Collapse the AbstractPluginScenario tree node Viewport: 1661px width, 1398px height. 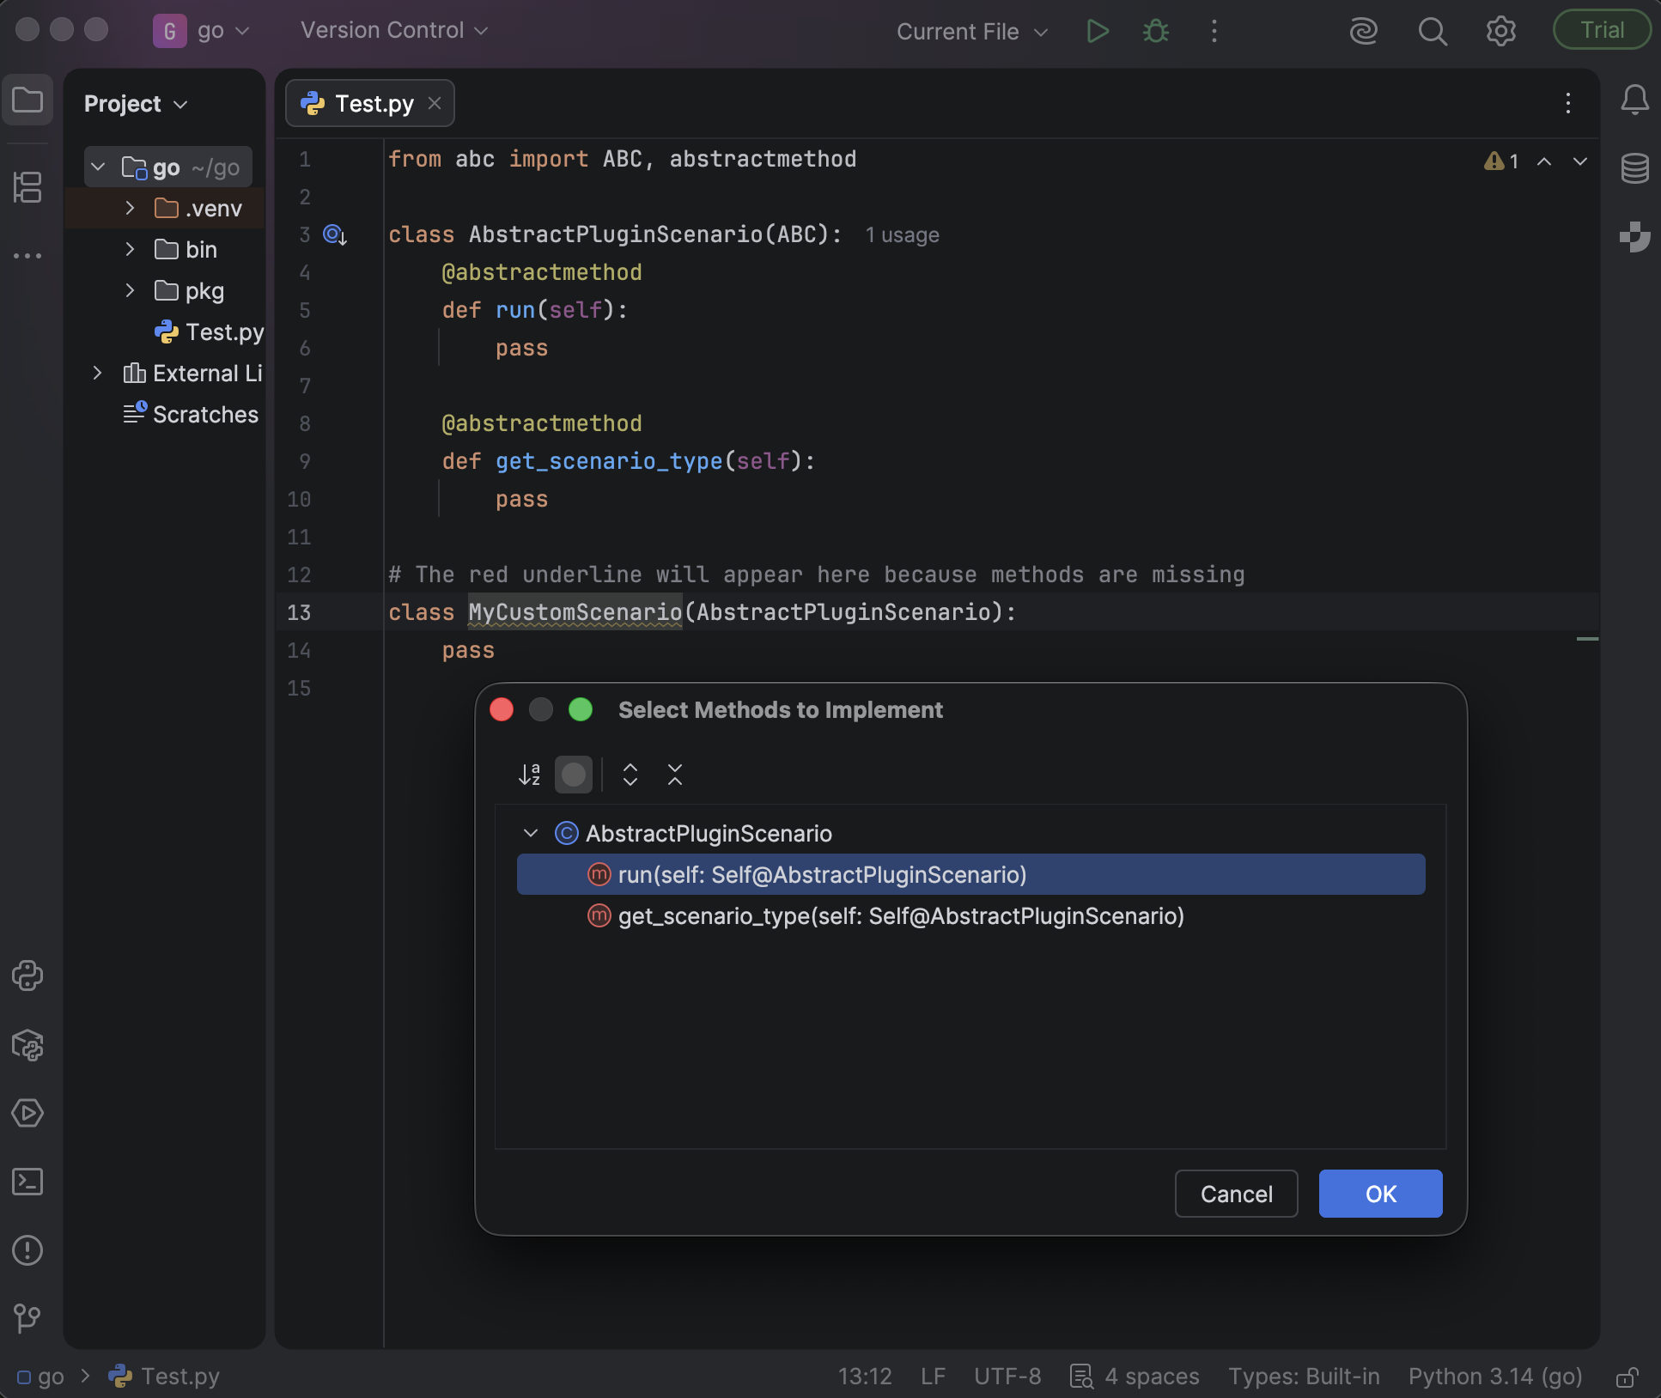[530, 834]
